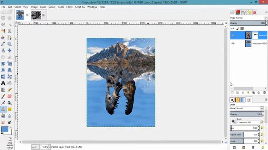Viewport: 268px width, 150px height.
Task: Select the Cage Transform tool
Action: (x=10, y=77)
